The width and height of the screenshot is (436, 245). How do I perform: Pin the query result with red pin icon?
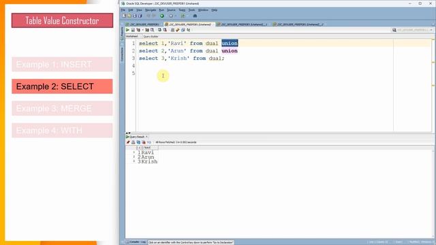(128, 142)
